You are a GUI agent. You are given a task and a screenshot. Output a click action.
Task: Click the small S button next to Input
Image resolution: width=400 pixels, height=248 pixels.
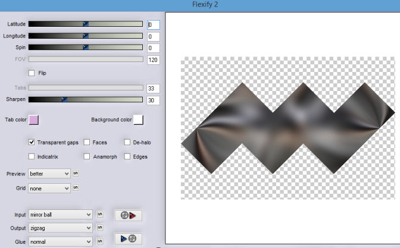point(100,214)
